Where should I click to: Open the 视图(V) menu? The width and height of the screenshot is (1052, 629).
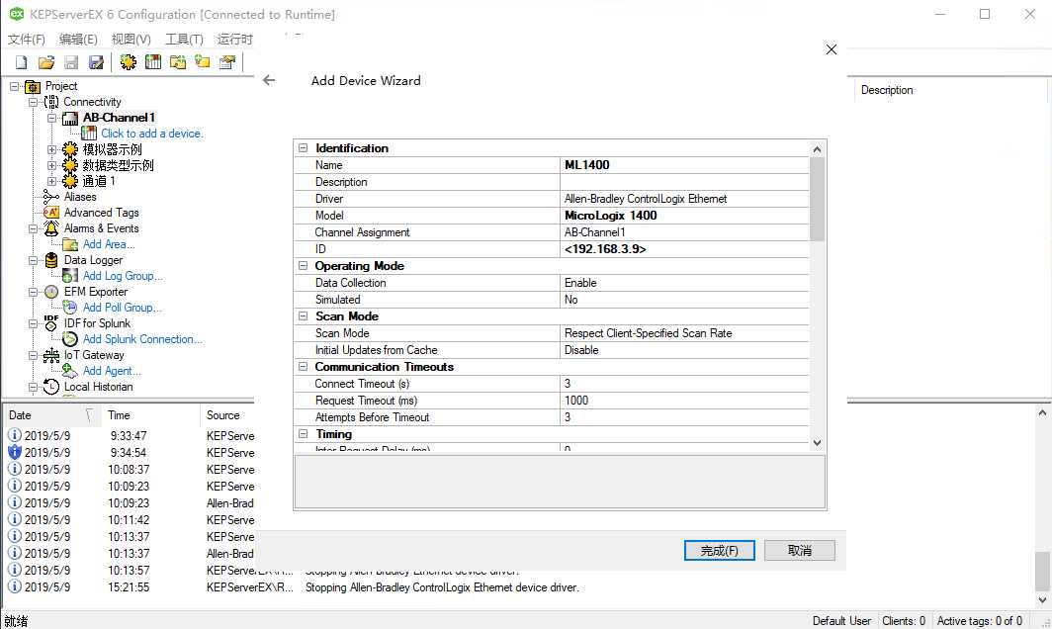[131, 40]
